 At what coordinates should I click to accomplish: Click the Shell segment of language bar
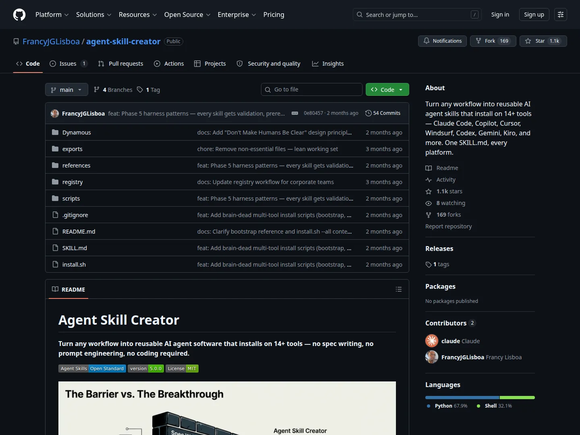[x=518, y=398]
